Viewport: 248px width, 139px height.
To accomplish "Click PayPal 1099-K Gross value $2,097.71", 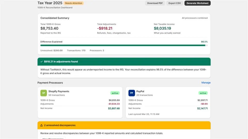I will click(203, 100).
